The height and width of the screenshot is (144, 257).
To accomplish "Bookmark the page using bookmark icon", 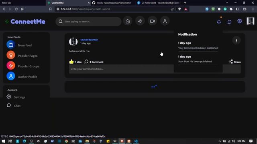I will pyautogui.click(x=50, y=9).
